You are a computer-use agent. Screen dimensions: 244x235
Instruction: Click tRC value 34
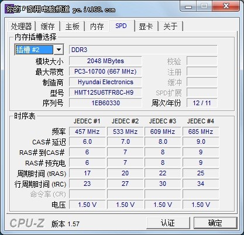coord(201,184)
